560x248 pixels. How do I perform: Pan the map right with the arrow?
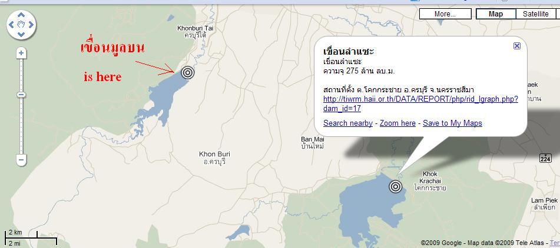click(31, 25)
